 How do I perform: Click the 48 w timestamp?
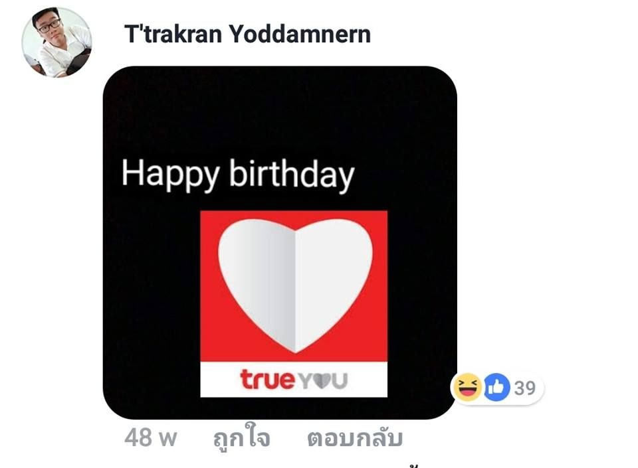click(151, 438)
